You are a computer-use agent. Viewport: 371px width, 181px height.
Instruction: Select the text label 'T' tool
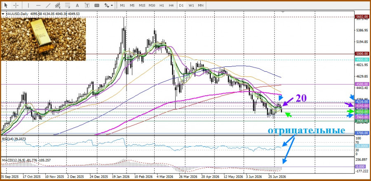pos(87,5)
